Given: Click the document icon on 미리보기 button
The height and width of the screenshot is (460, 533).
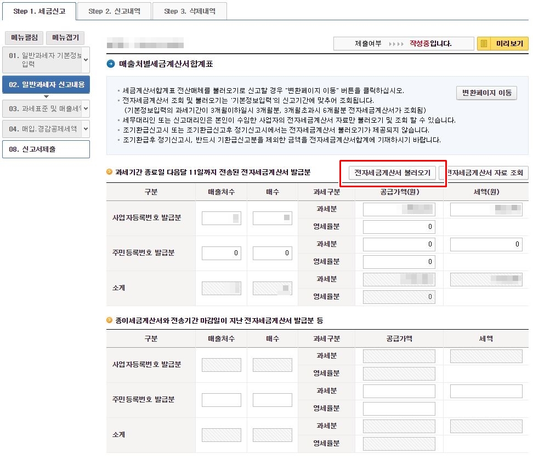Looking at the screenshot, I should (484, 43).
